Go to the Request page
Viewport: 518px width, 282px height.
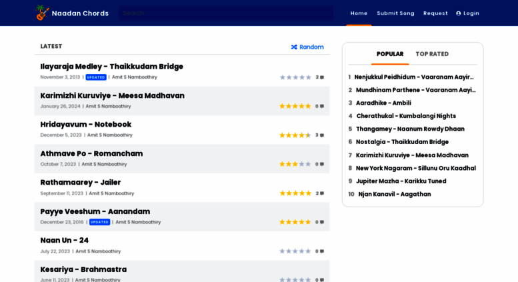435,13
